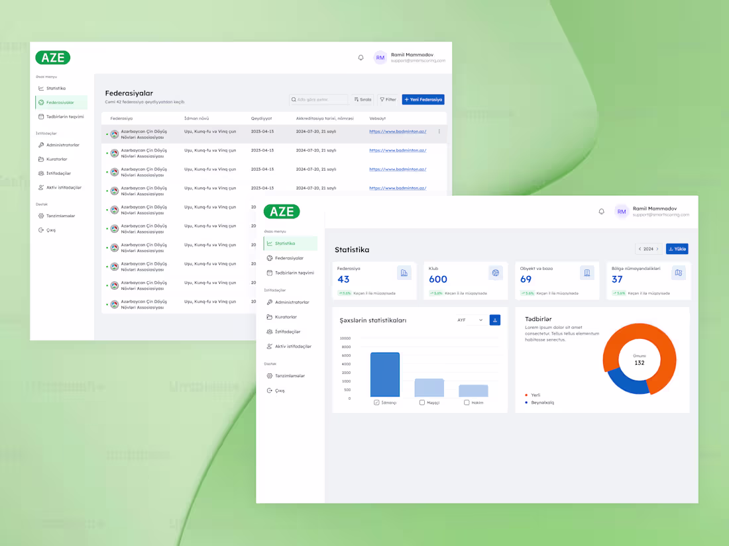
Task: Open the notification bell icon
Action: (x=602, y=212)
